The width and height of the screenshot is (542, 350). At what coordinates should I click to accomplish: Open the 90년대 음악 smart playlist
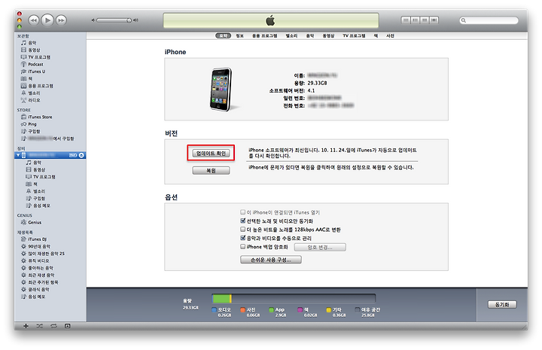click(x=35, y=246)
